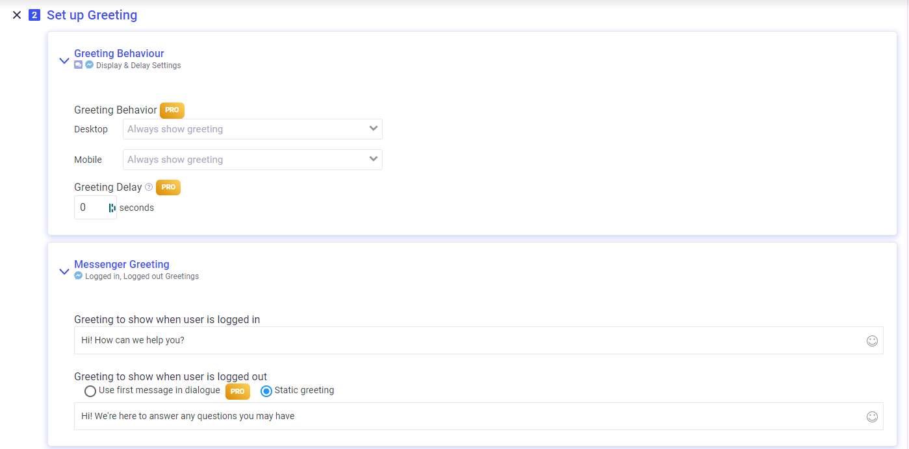The image size is (909, 449).
Task: Click the Messenger icon beside Logged in text
Action: [78, 276]
